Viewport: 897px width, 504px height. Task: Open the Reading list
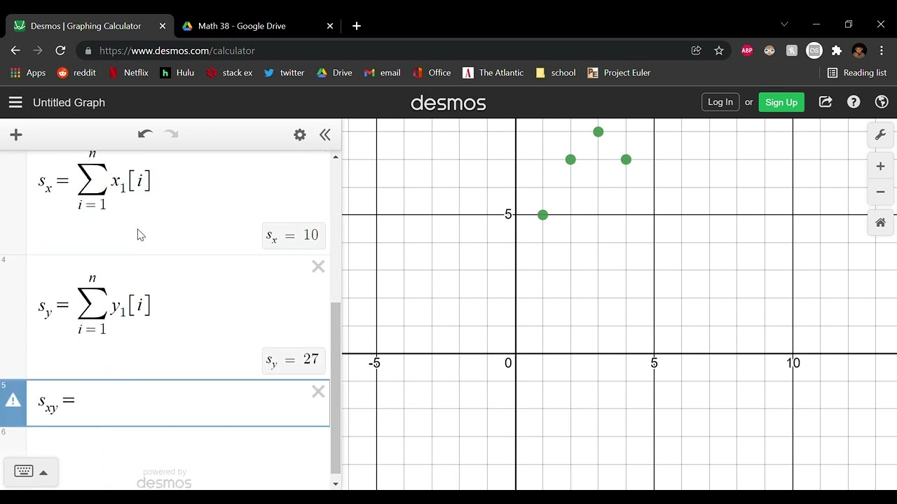857,73
